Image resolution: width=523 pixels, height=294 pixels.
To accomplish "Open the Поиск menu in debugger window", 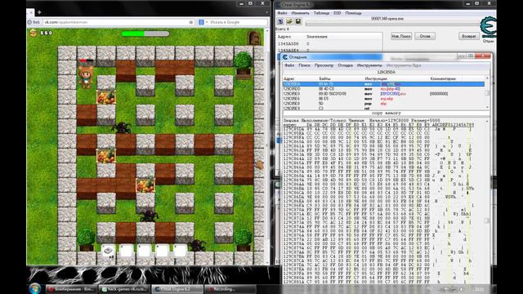I will click(304, 65).
